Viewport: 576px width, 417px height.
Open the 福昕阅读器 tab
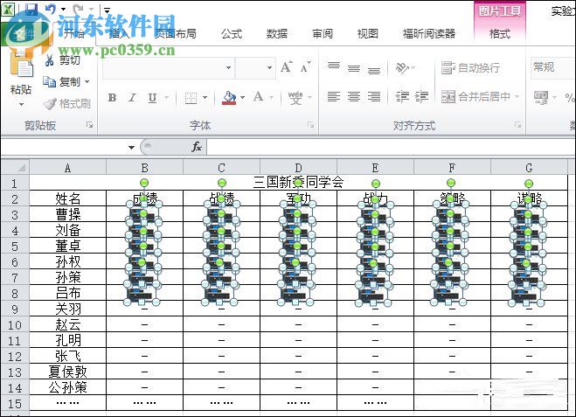(x=429, y=34)
